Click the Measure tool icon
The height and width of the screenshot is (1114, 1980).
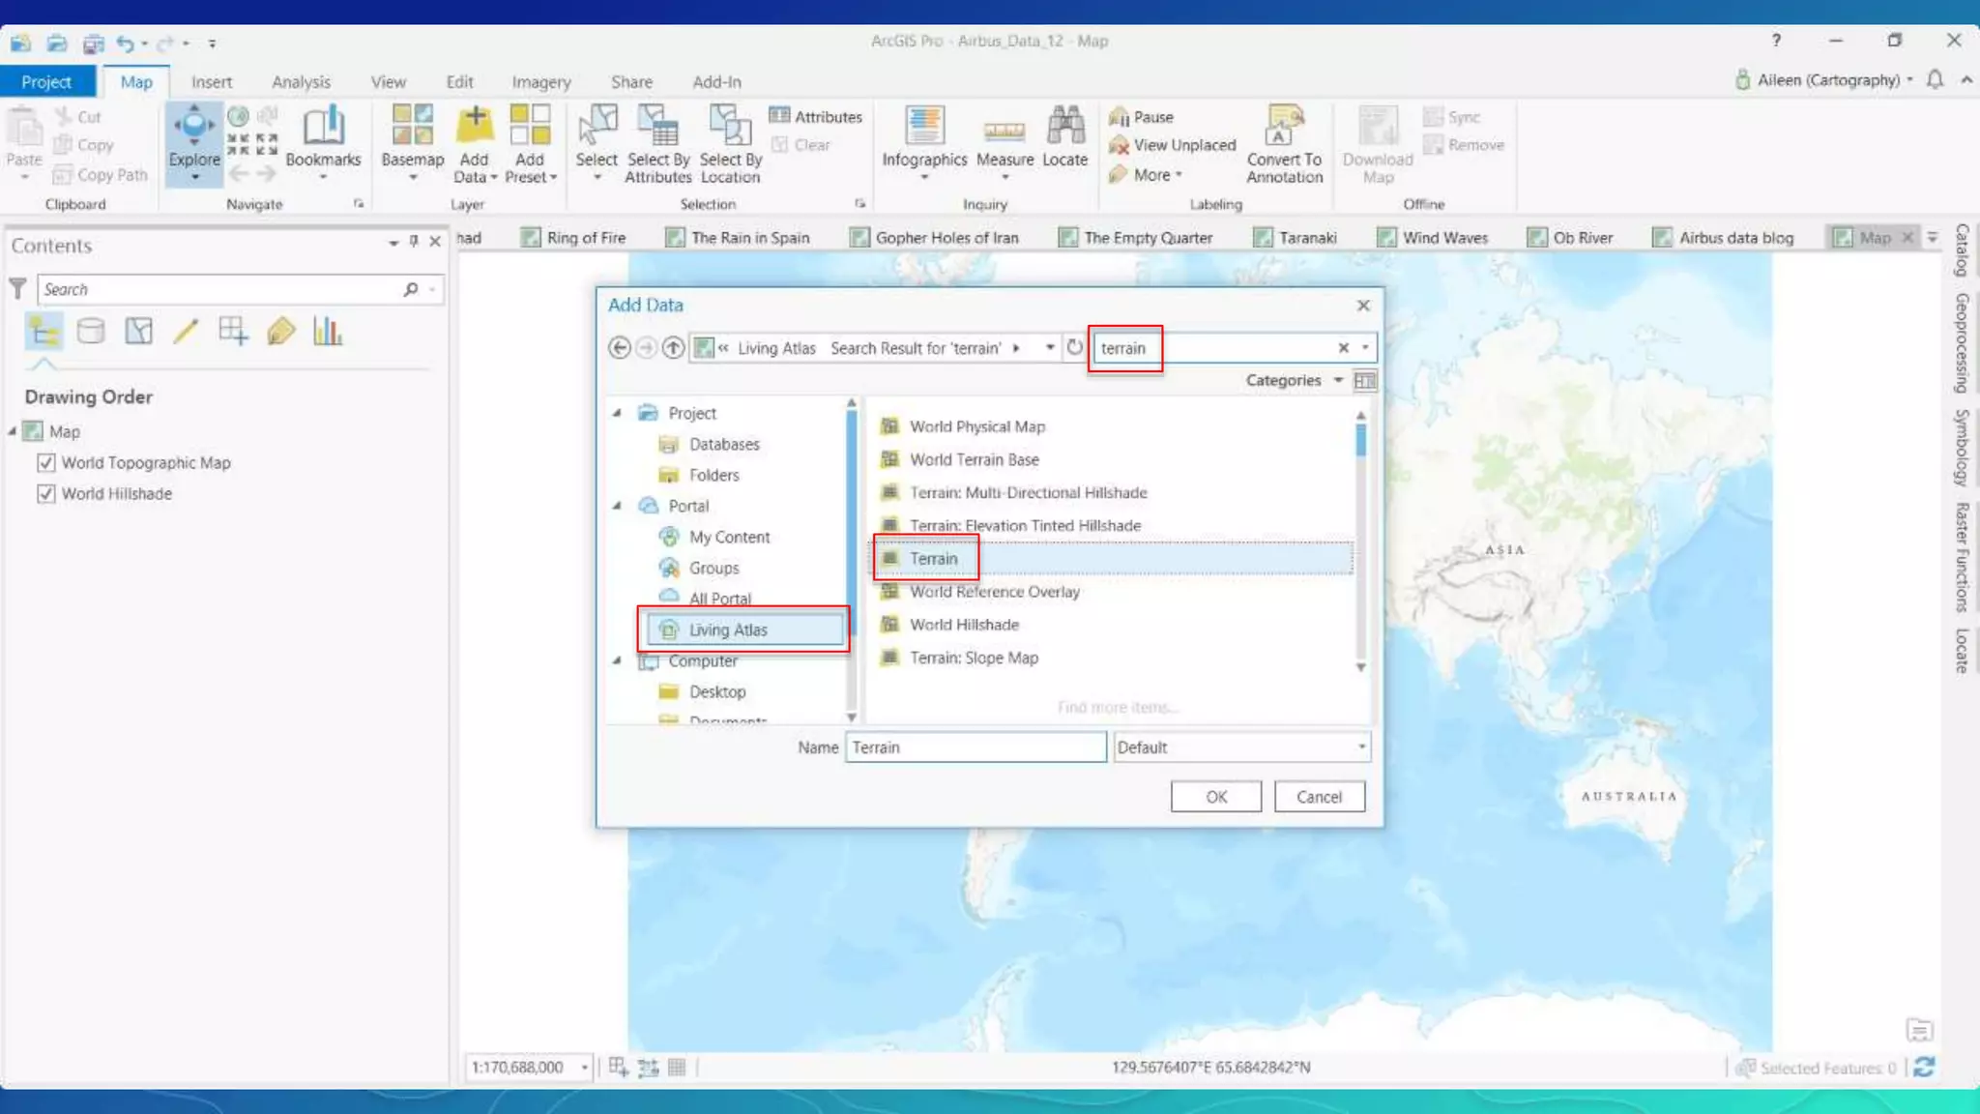pyautogui.click(x=1005, y=131)
